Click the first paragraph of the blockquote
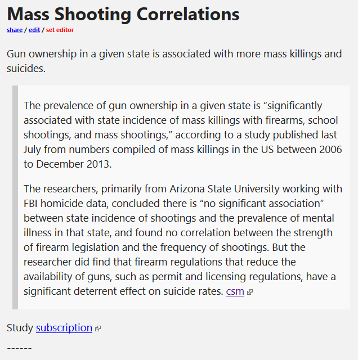This screenshot has width=358, height=360. point(182,135)
